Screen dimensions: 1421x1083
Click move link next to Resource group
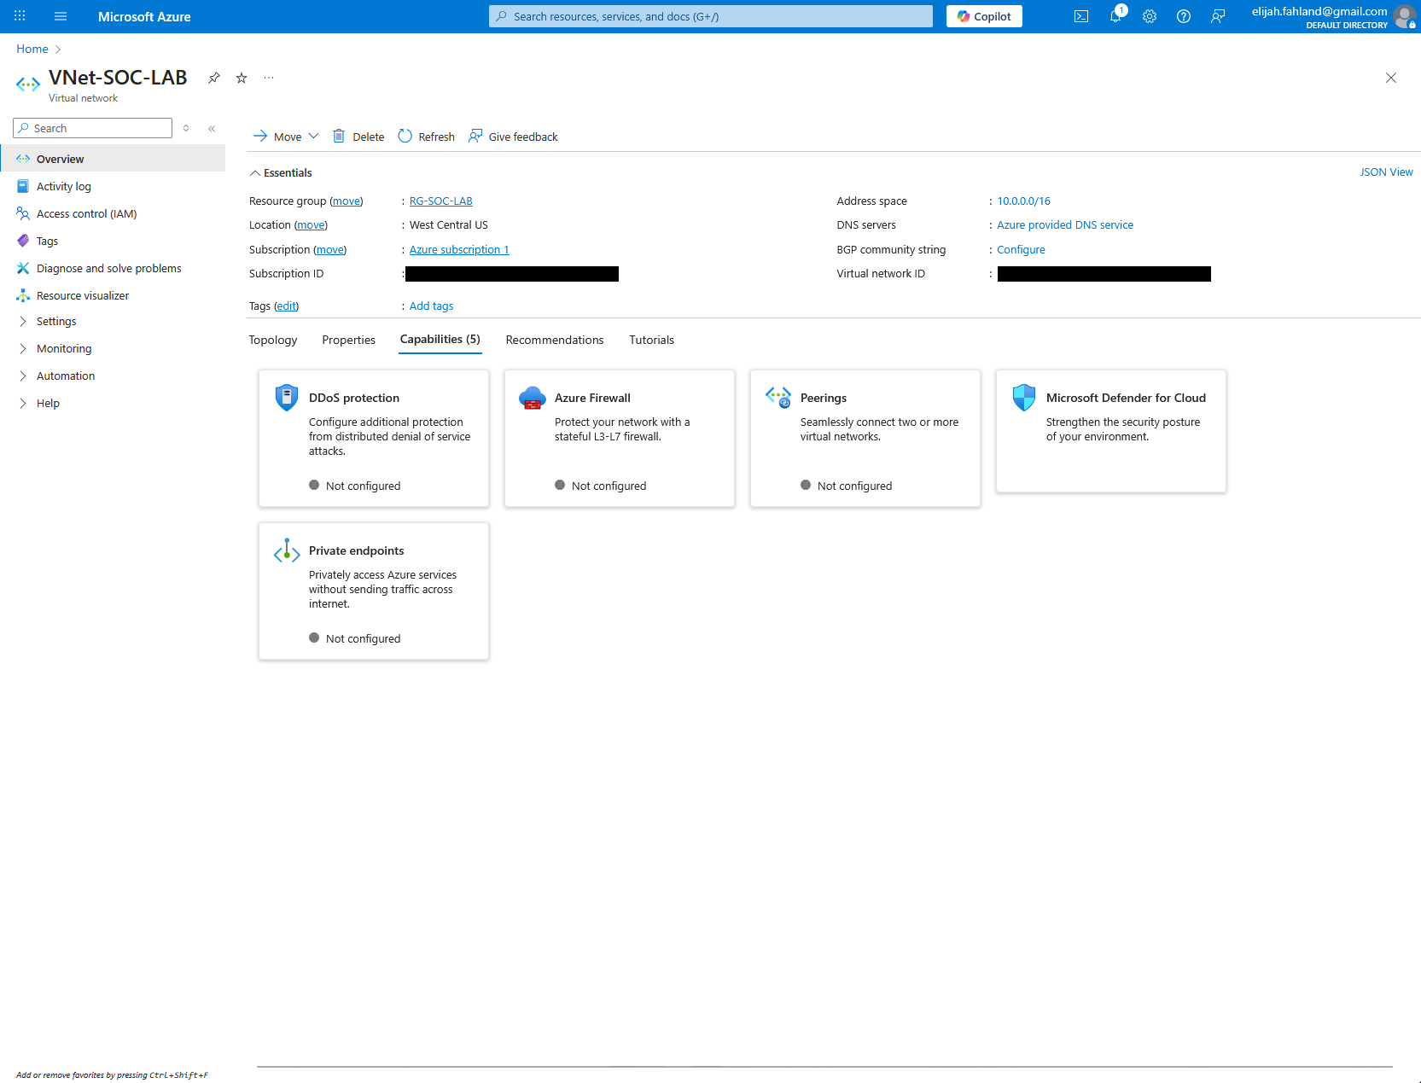click(347, 201)
